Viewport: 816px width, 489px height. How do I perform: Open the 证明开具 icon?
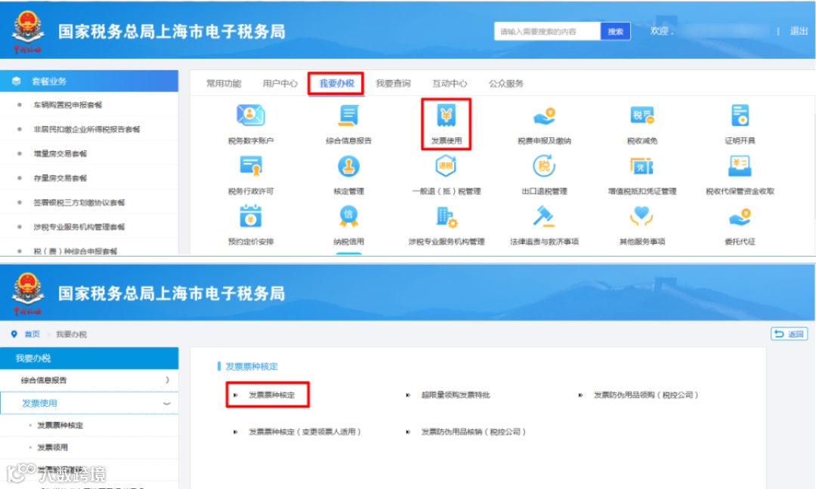[x=740, y=115]
